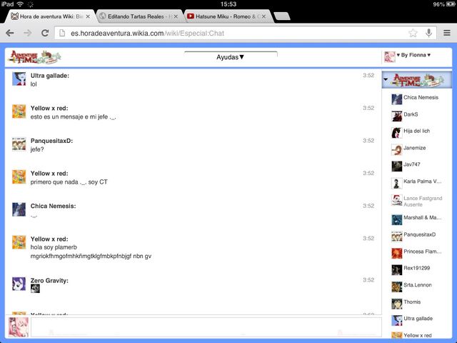The height and width of the screenshot is (343, 457).
Task: Click the battery indicator in the status bar
Action: coord(451,4)
